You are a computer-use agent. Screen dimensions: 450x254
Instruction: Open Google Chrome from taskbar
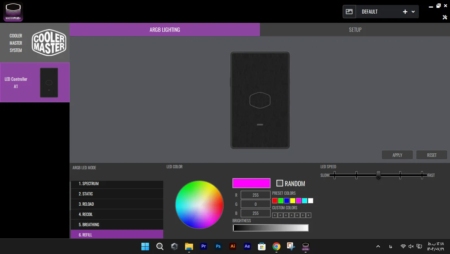click(x=276, y=246)
